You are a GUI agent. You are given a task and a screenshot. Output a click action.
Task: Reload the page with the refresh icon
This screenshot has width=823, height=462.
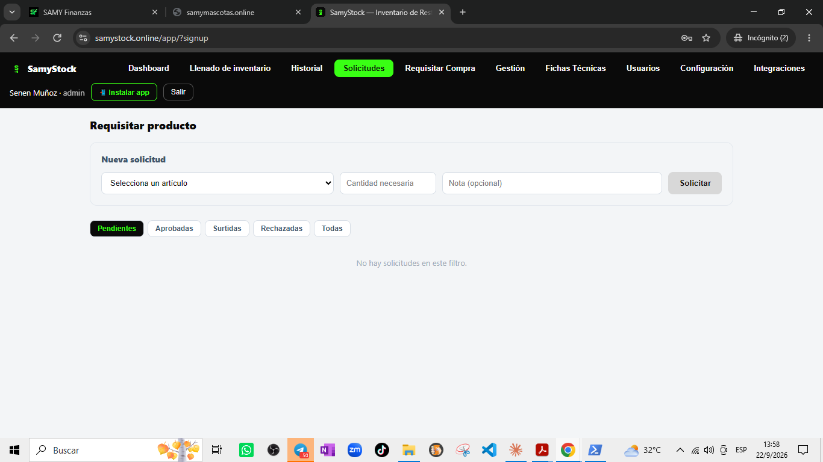point(57,38)
